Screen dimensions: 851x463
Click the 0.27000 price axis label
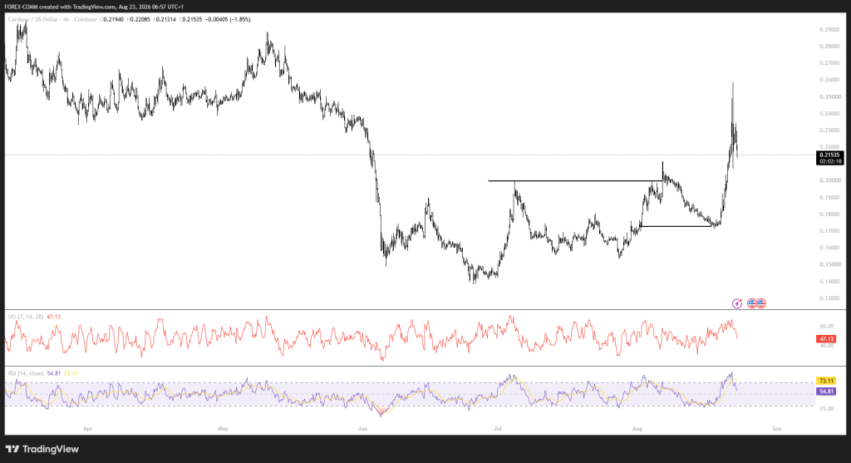point(830,63)
